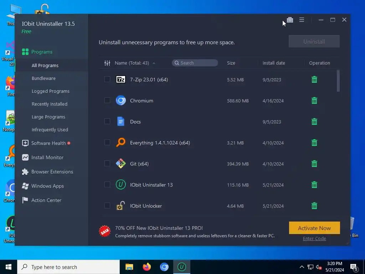This screenshot has height=274, width=365.
Task: Click the trash icon for 7-Zip 23.01
Action: coord(314,80)
